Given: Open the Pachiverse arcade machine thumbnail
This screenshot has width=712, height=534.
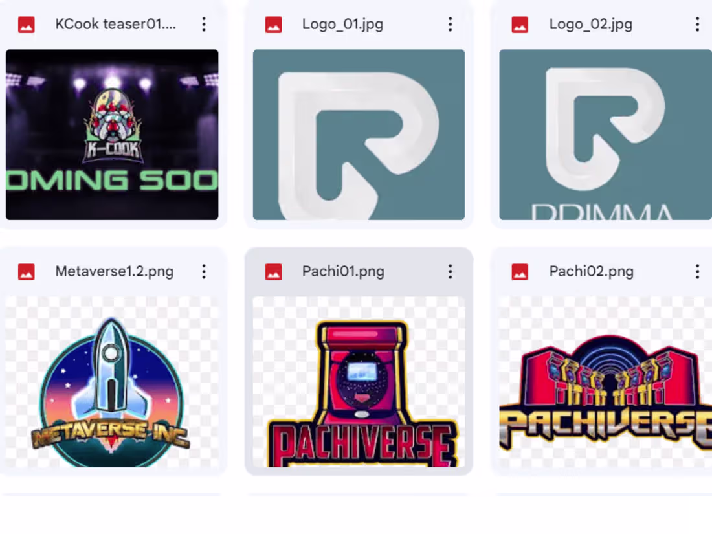Looking at the screenshot, I should [x=358, y=382].
